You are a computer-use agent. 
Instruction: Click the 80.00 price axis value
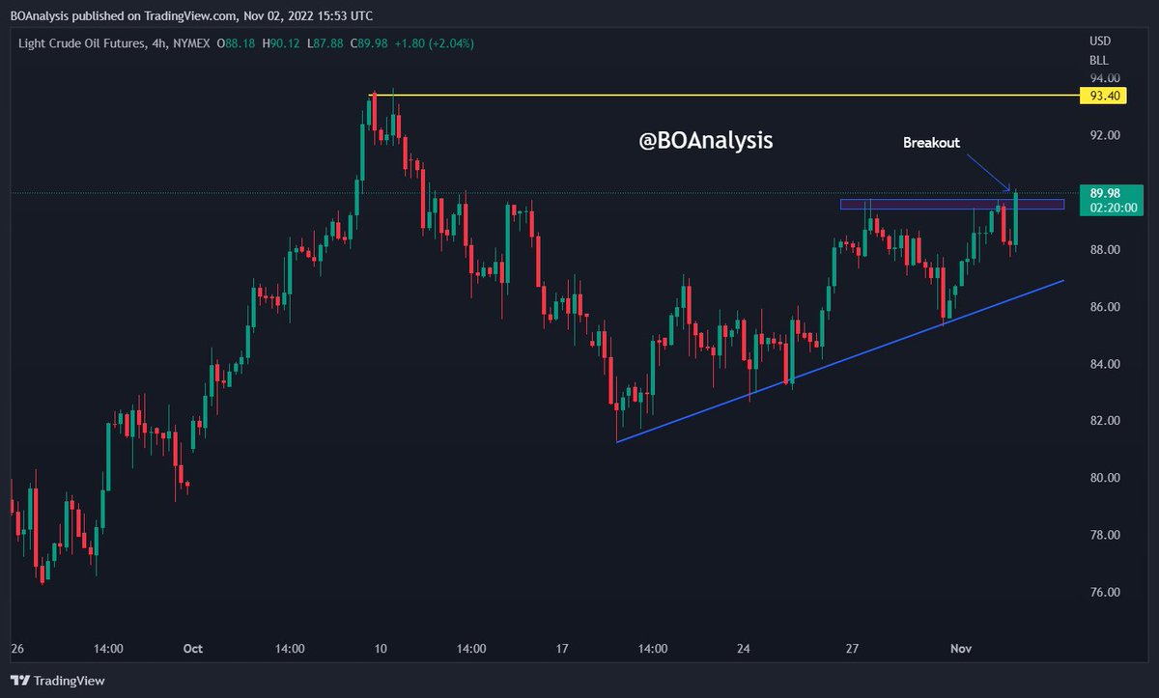tap(1104, 478)
